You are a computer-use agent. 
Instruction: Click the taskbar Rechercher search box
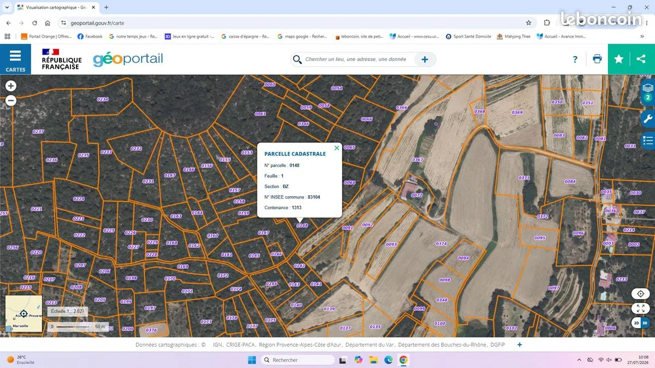coord(298,360)
